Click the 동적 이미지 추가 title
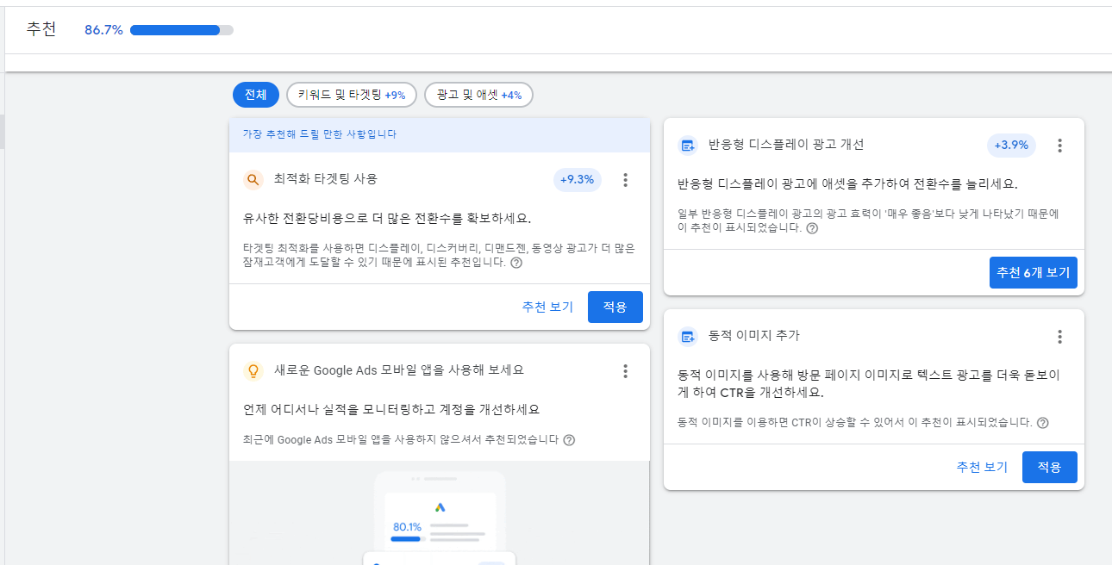This screenshot has height=565, width=1112. [x=754, y=336]
